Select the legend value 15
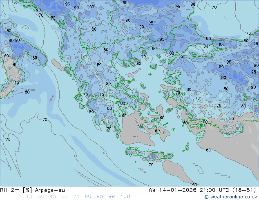This screenshot has width=259, height=200. tap(29, 197)
